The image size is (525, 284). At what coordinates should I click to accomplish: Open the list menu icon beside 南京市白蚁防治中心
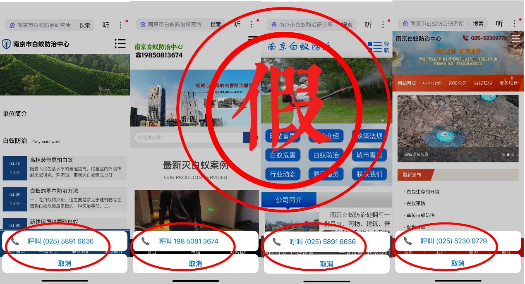point(120,44)
